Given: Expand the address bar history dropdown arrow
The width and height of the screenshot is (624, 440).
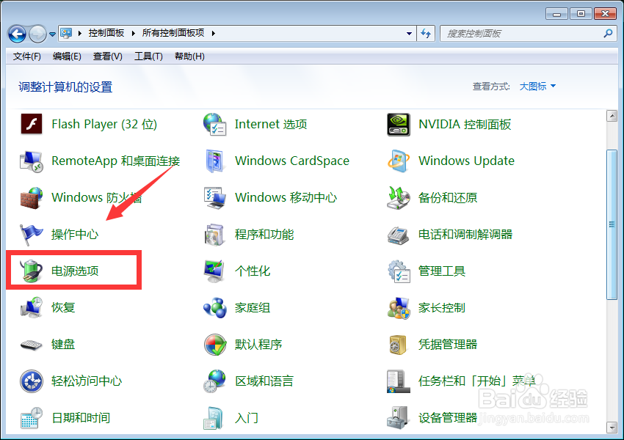Looking at the screenshot, I should (x=409, y=34).
